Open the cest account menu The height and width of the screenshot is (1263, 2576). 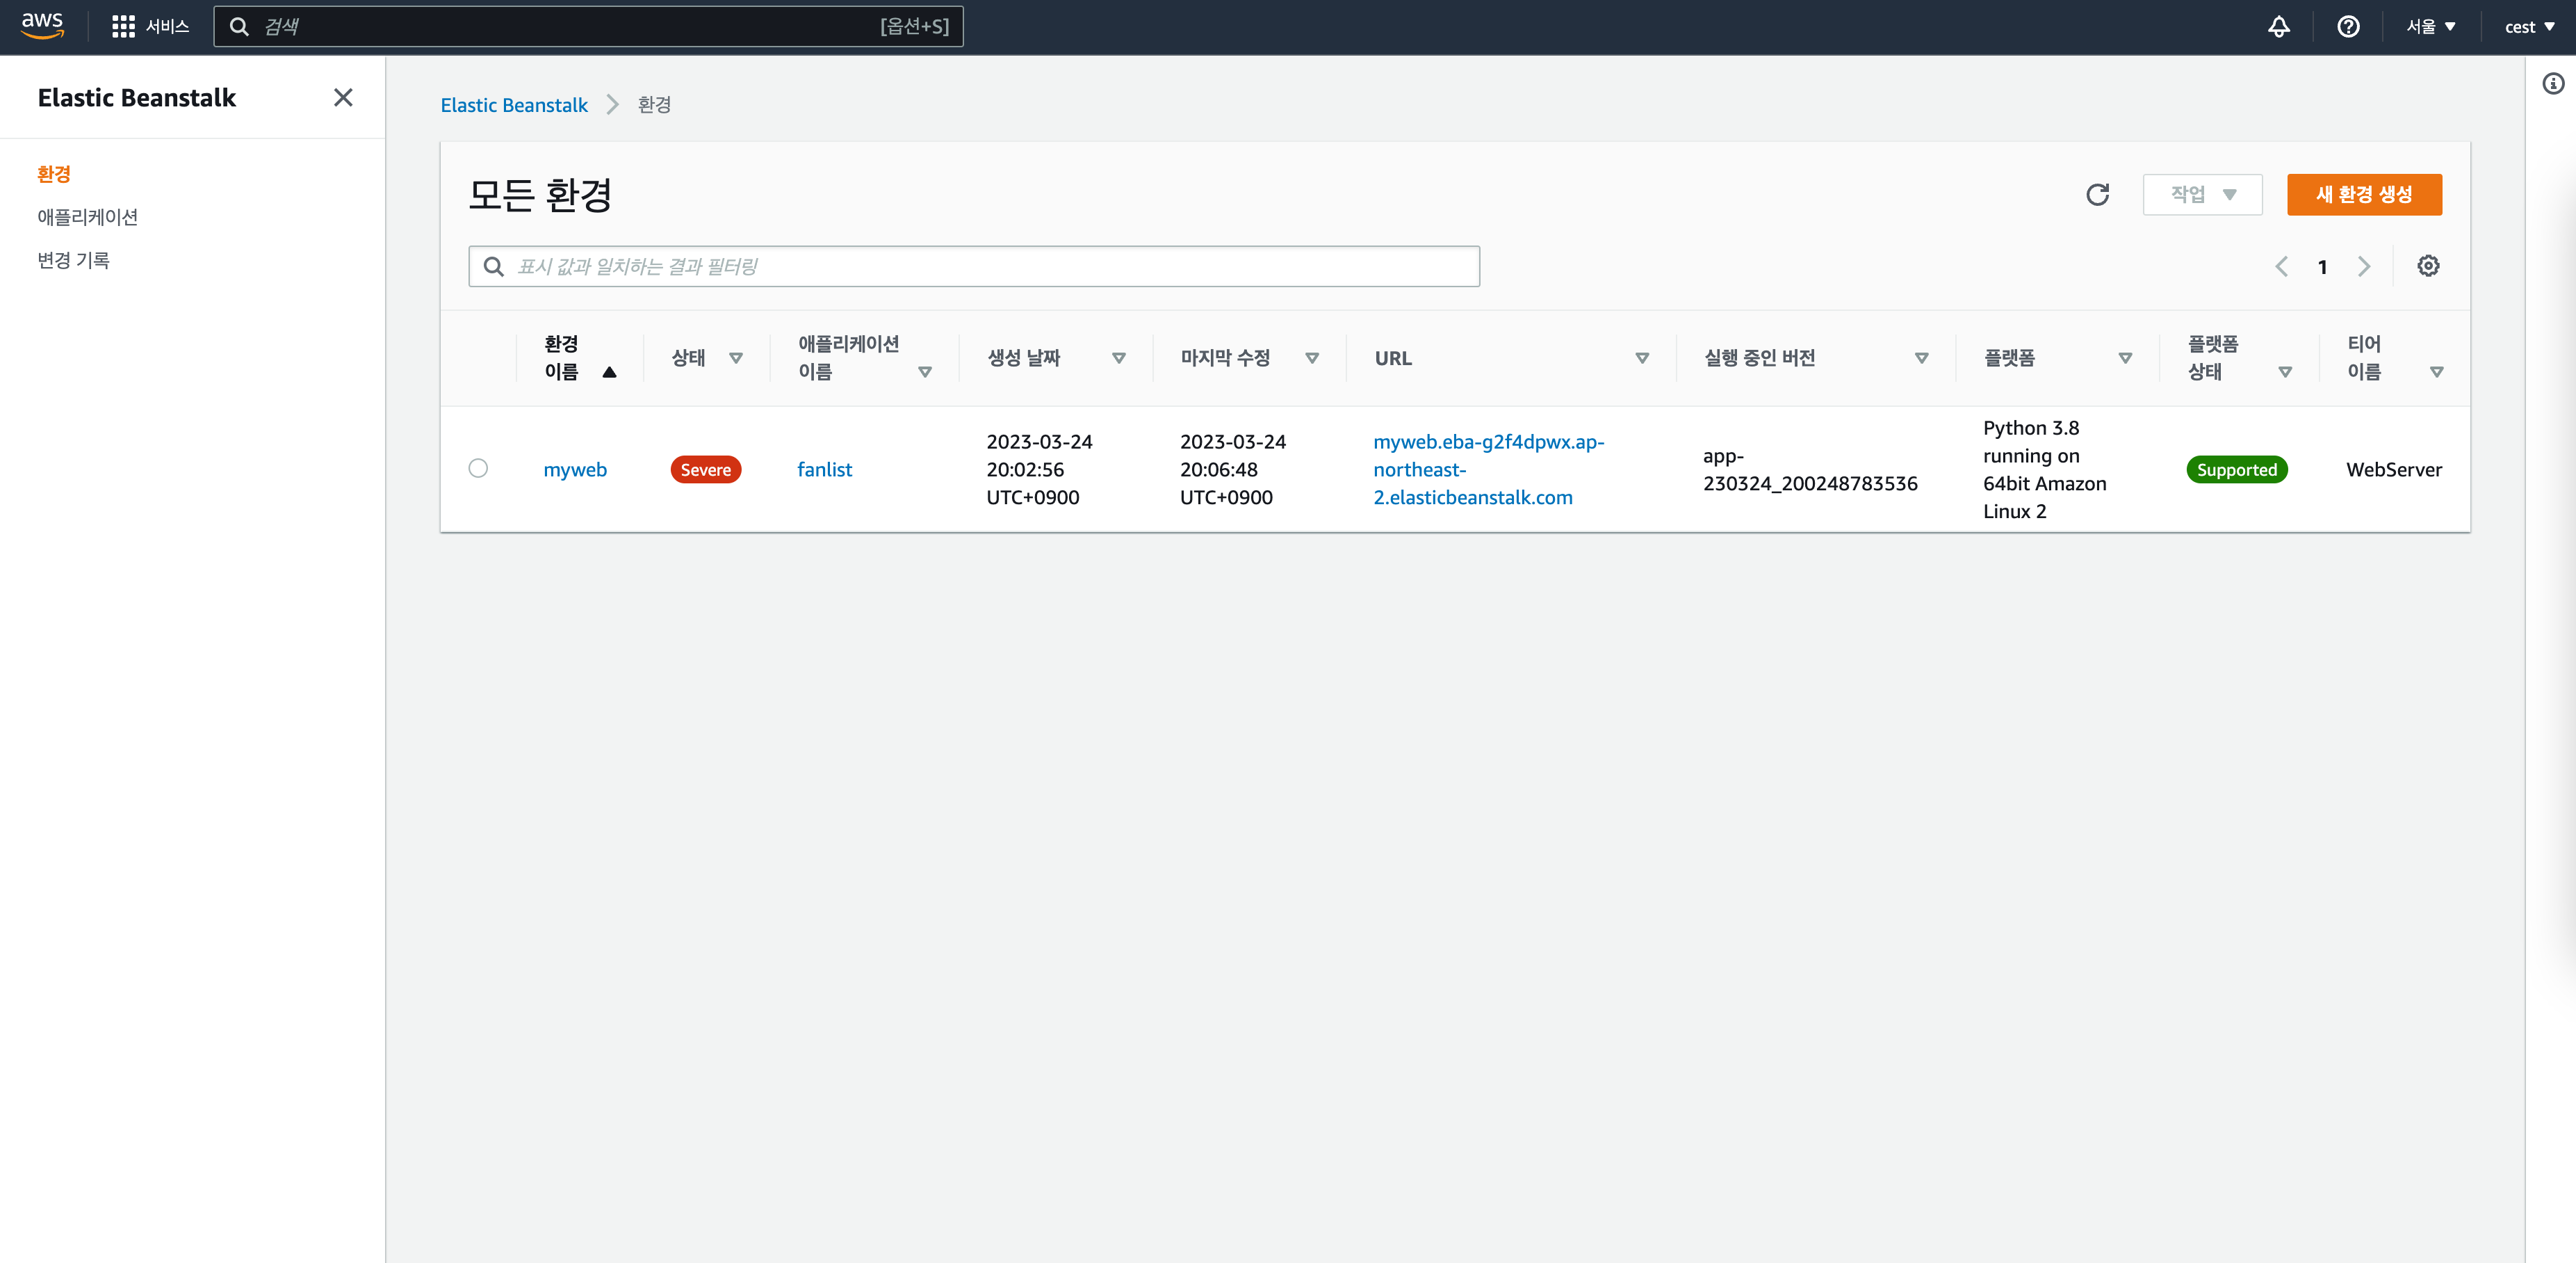[x=2529, y=27]
